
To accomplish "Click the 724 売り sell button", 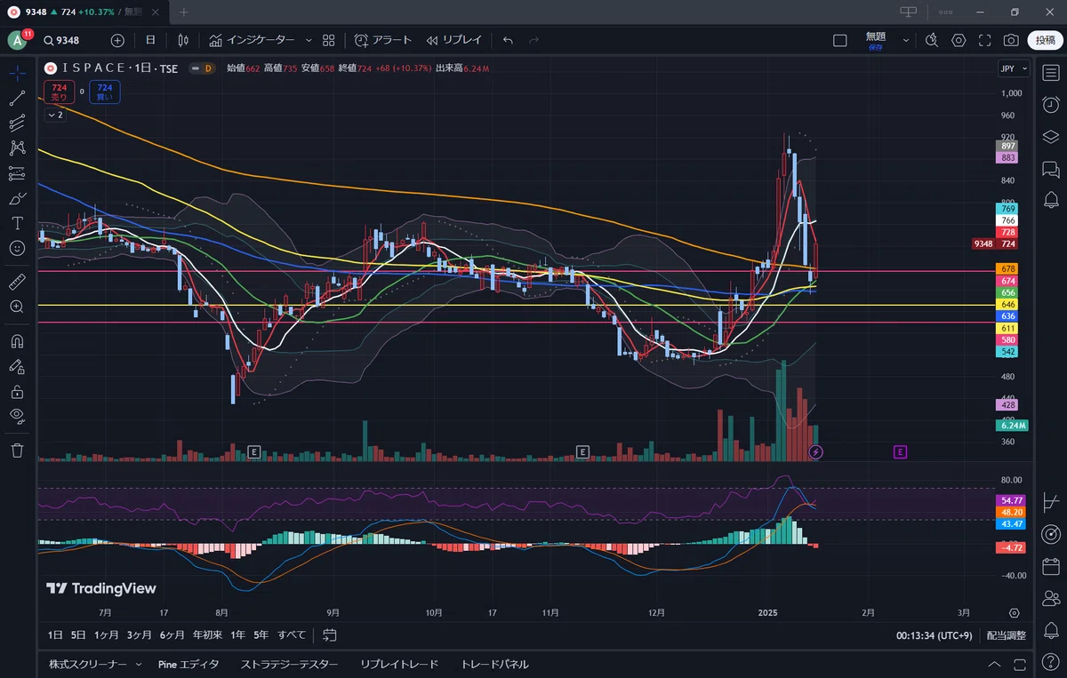I will click(59, 92).
